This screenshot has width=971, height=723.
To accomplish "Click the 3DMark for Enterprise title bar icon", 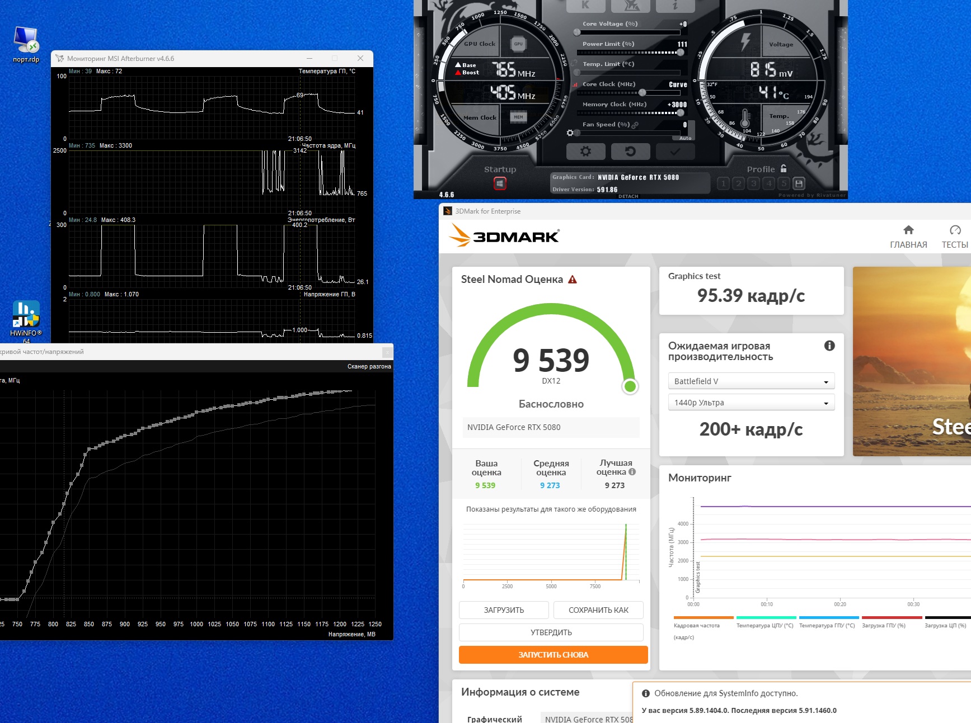I will pyautogui.click(x=448, y=211).
